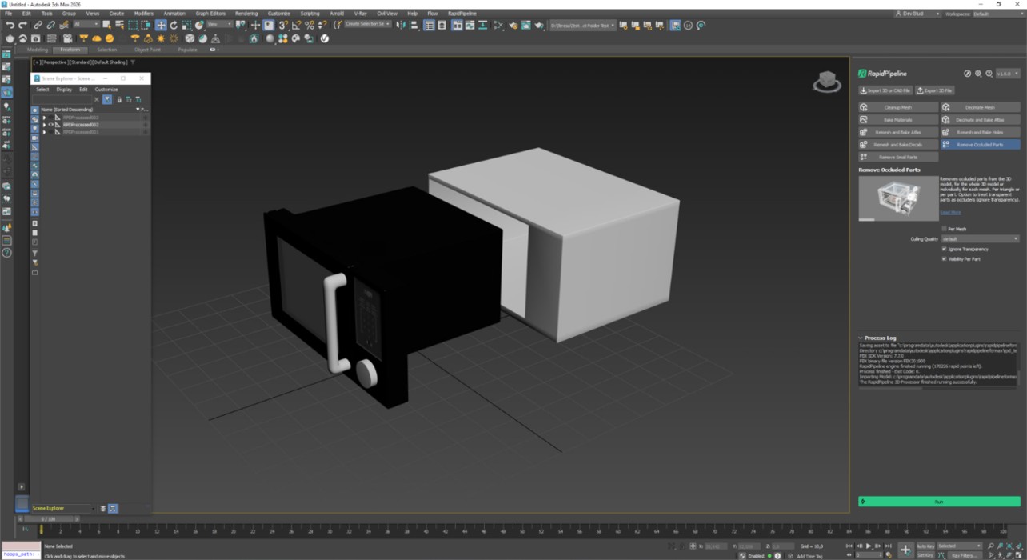Click the Rectangular Selection Region icon
The image size is (1027, 560).
click(133, 26)
